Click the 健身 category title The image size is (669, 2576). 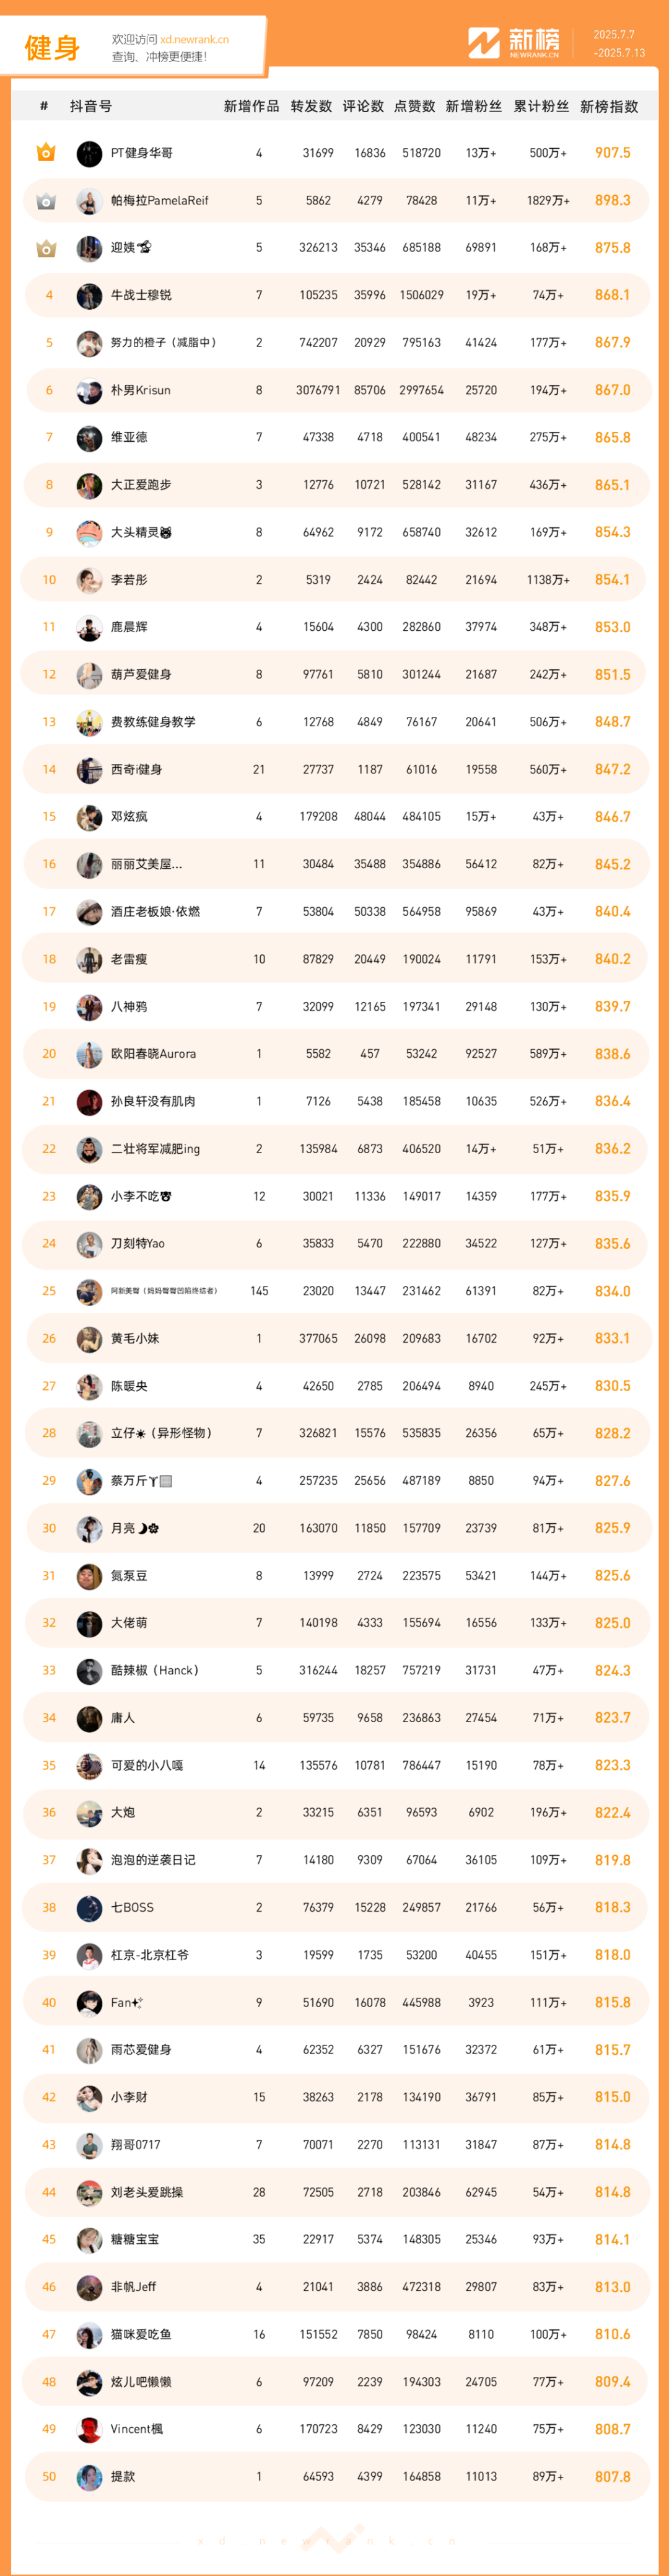click(52, 47)
